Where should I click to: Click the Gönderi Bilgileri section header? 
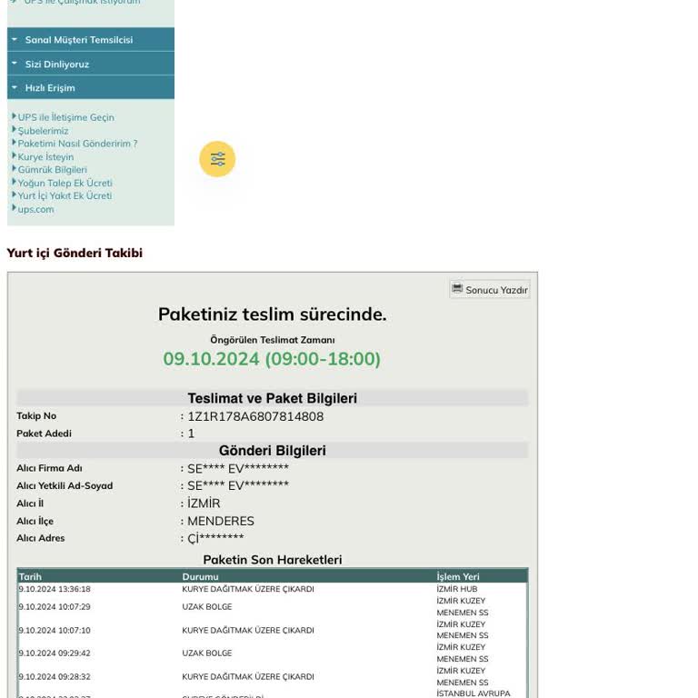[x=273, y=451]
